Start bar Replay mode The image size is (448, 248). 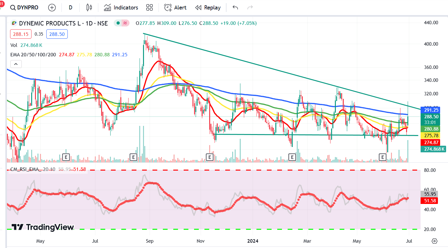(x=208, y=8)
